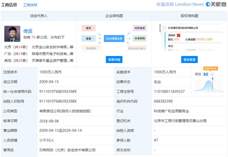Open the 法定代表人 column header
This screenshot has width=228, height=157.
coord(39,16)
